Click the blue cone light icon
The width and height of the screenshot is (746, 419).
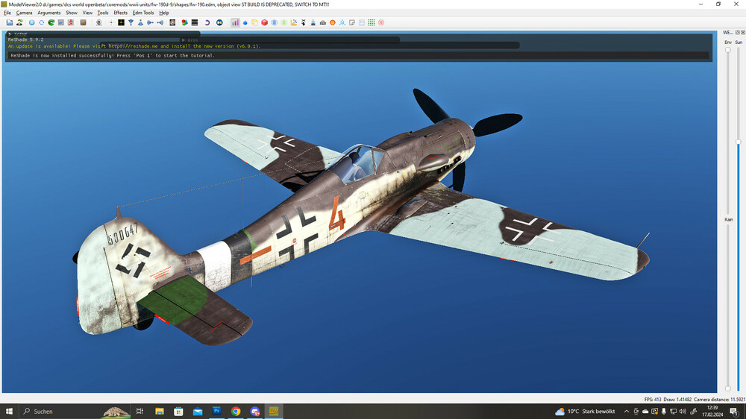tap(140, 22)
